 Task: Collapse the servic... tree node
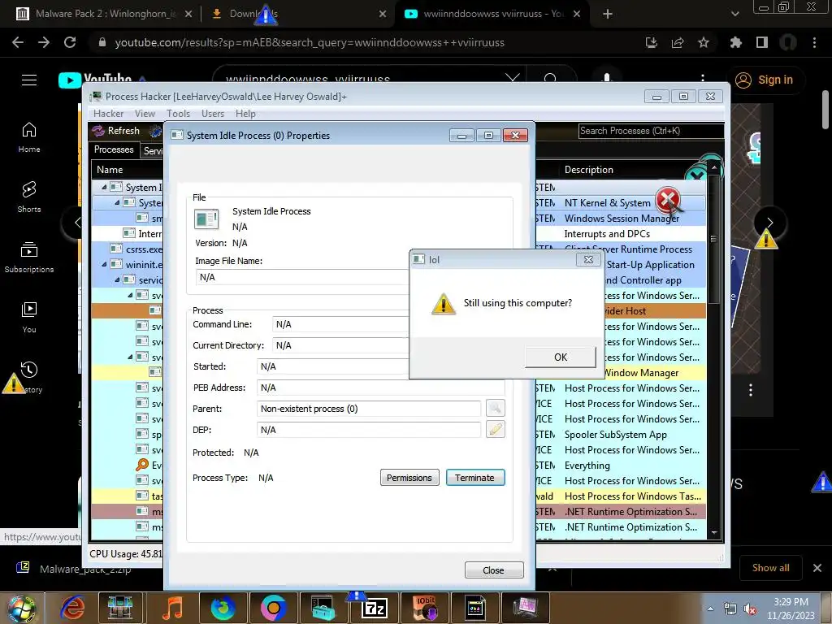117,279
